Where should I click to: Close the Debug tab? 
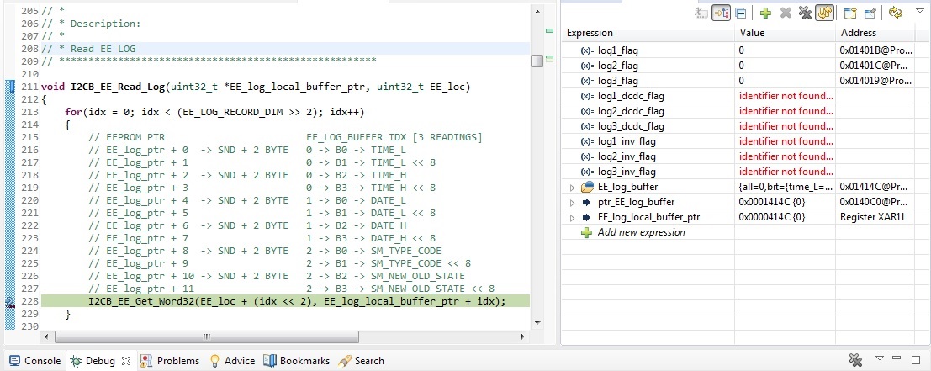pyautogui.click(x=126, y=360)
